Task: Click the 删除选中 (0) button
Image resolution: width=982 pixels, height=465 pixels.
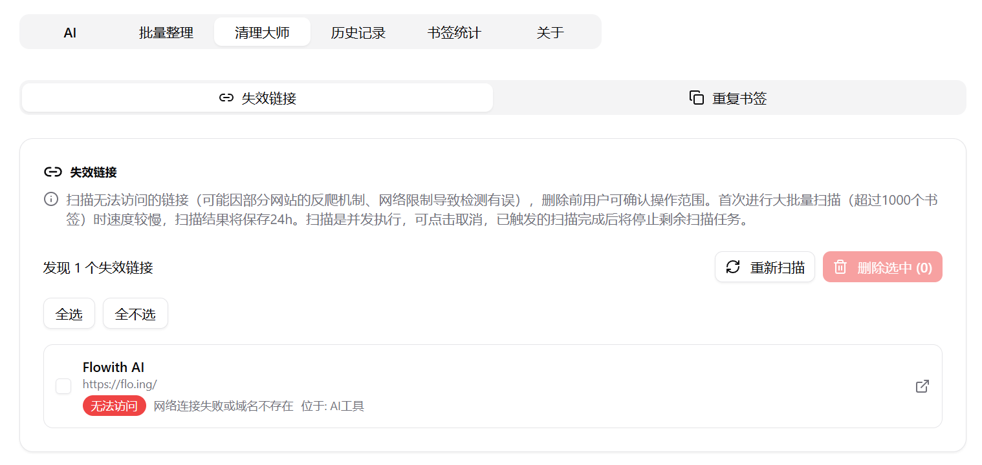Action: pos(882,267)
